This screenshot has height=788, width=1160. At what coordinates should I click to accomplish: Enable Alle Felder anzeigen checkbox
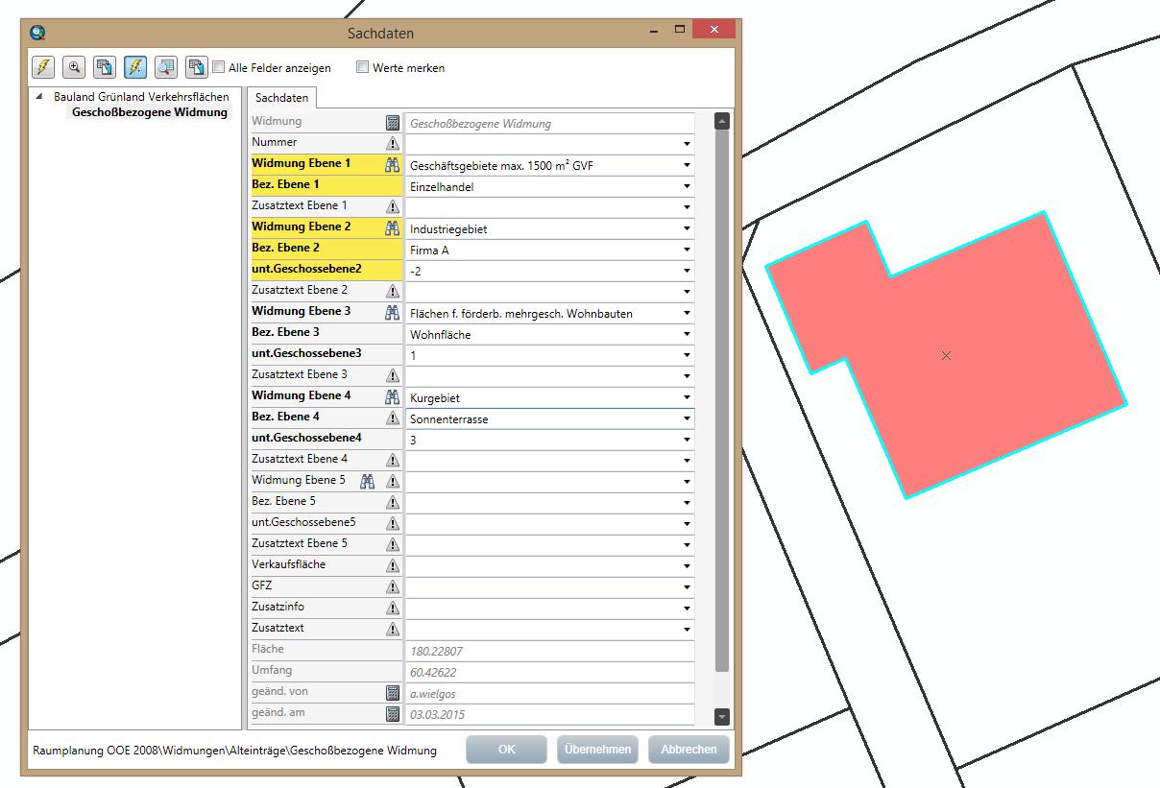click(x=219, y=68)
